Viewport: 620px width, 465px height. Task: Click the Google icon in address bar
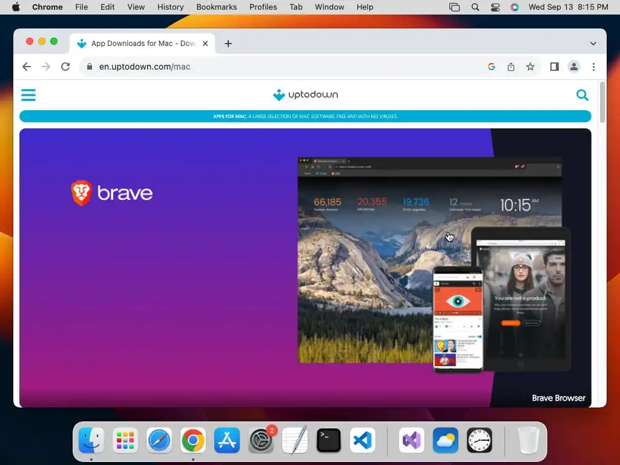tap(492, 67)
